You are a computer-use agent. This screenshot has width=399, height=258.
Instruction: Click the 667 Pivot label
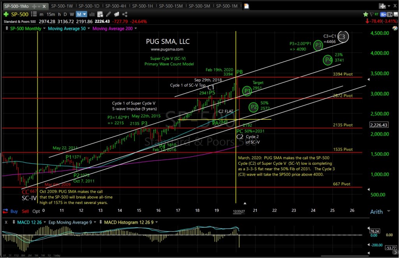pyautogui.click(x=342, y=184)
